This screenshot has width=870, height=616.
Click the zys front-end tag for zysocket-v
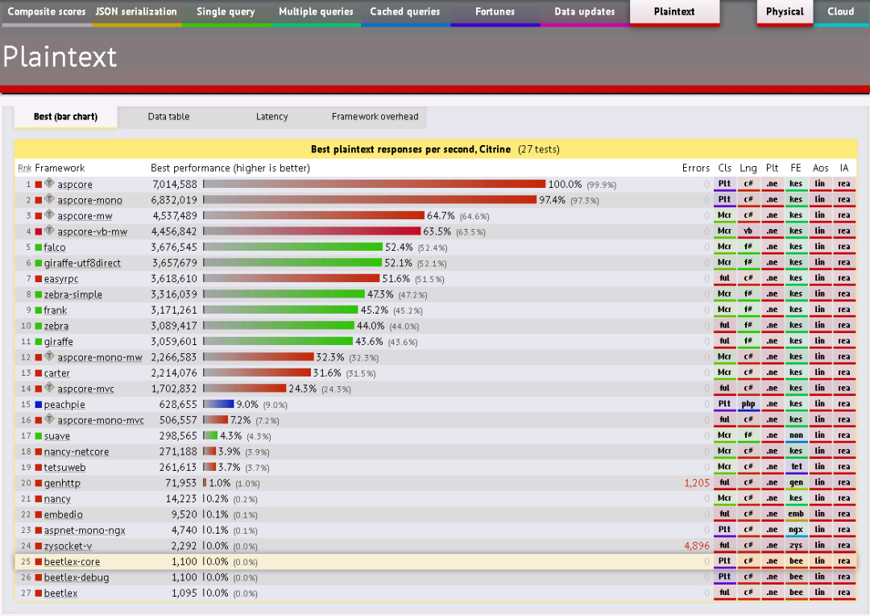(x=796, y=546)
